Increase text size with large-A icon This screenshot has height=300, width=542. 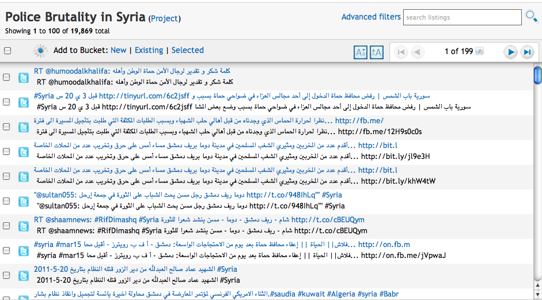[377, 52]
